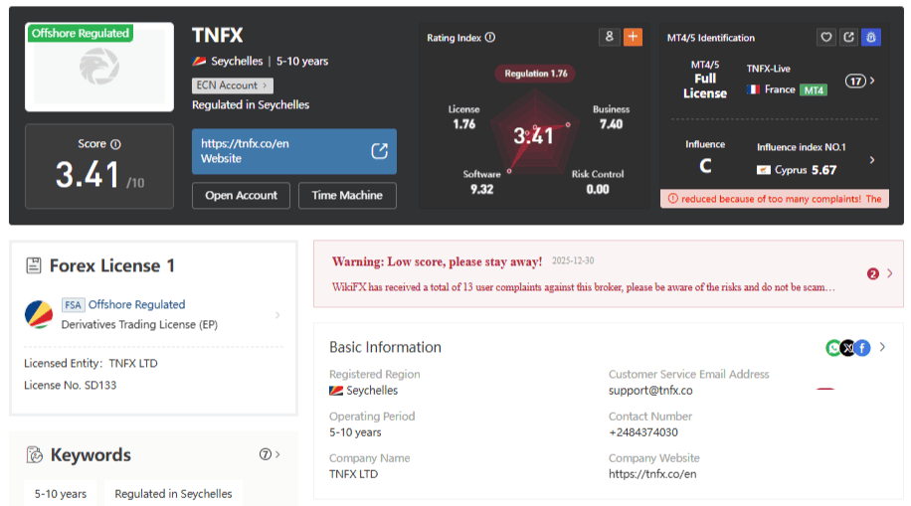Viewport: 911px width, 506px height.
Task: Click the Rating Index info icon
Action: point(490,37)
